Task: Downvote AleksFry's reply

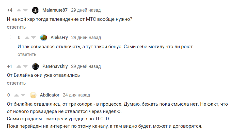Action: [x=33, y=38]
